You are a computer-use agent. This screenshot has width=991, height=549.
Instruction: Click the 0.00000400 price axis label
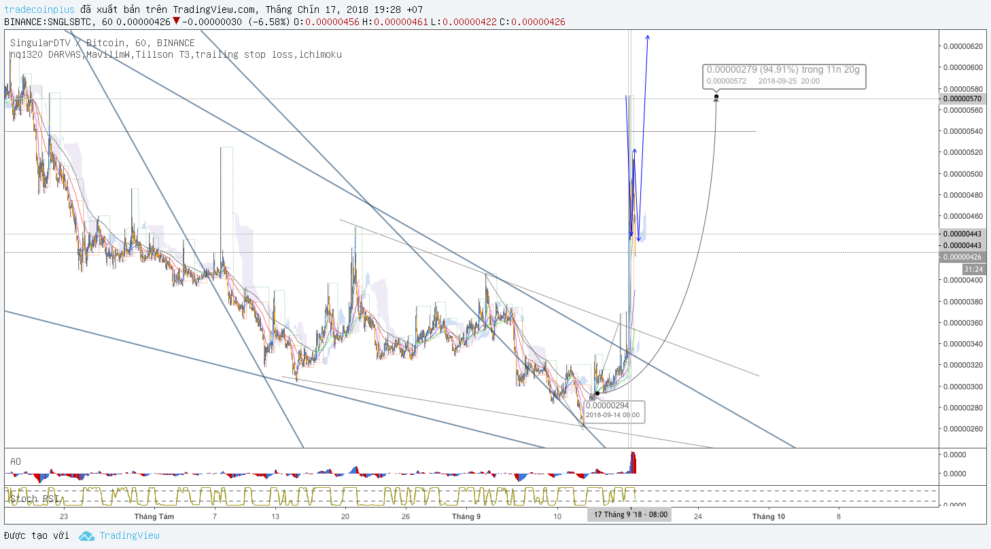[964, 280]
